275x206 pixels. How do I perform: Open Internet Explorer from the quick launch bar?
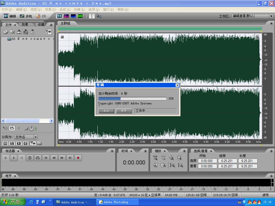(x=31, y=202)
